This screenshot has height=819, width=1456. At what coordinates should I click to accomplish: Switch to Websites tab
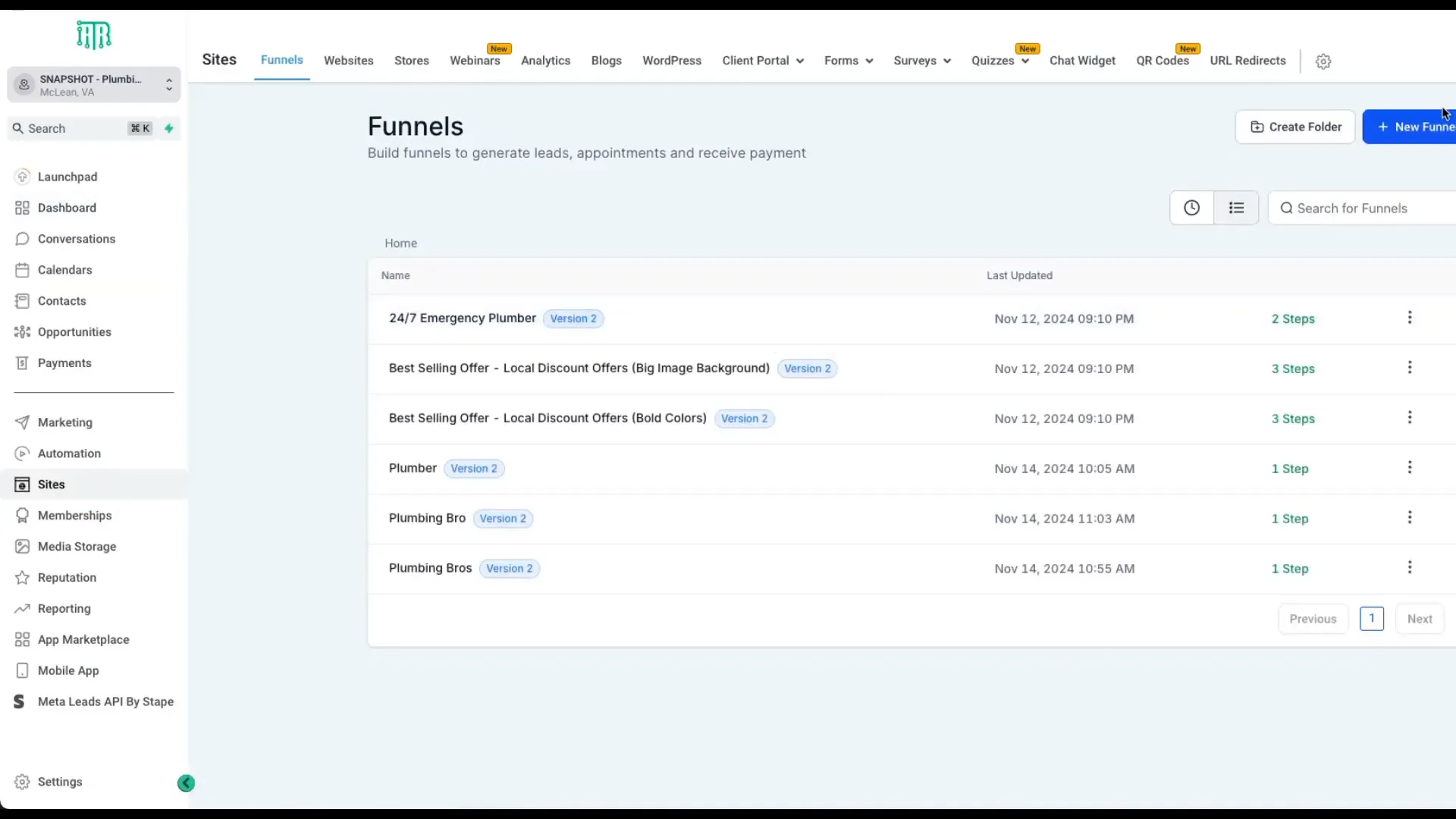pyautogui.click(x=348, y=61)
